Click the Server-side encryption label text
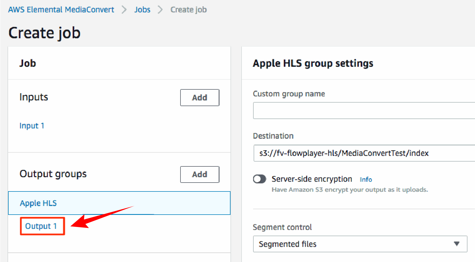Viewport: 475px width, 262px height. 312,179
